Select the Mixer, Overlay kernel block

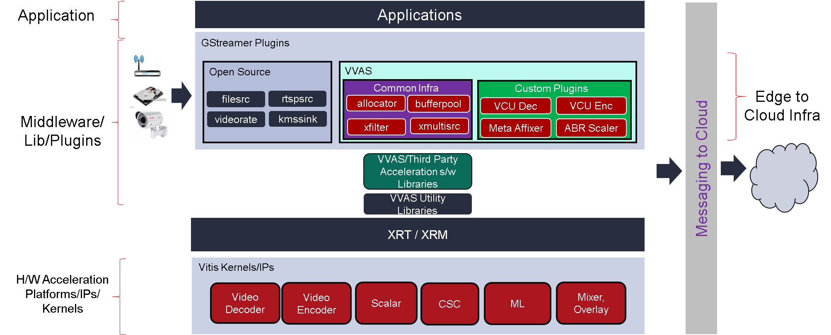[x=591, y=303]
